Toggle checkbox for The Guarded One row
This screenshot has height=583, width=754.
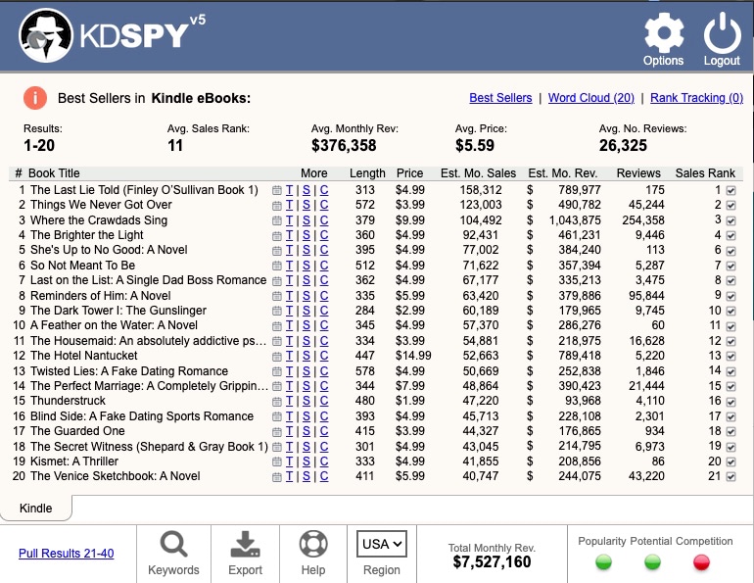click(x=730, y=432)
